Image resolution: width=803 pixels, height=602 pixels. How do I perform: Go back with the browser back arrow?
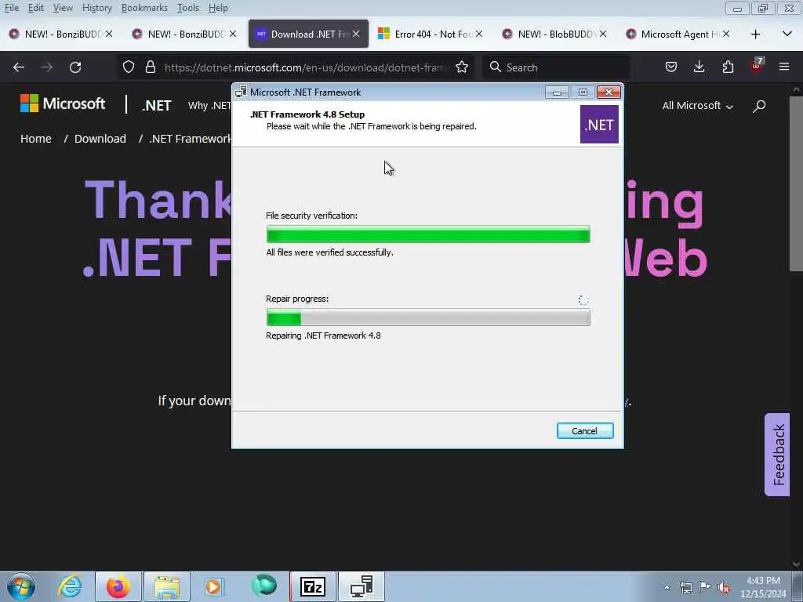19,67
